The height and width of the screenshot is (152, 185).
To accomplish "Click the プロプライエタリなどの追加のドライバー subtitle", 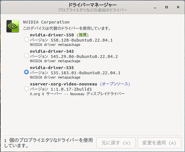I will click(x=93, y=10).
